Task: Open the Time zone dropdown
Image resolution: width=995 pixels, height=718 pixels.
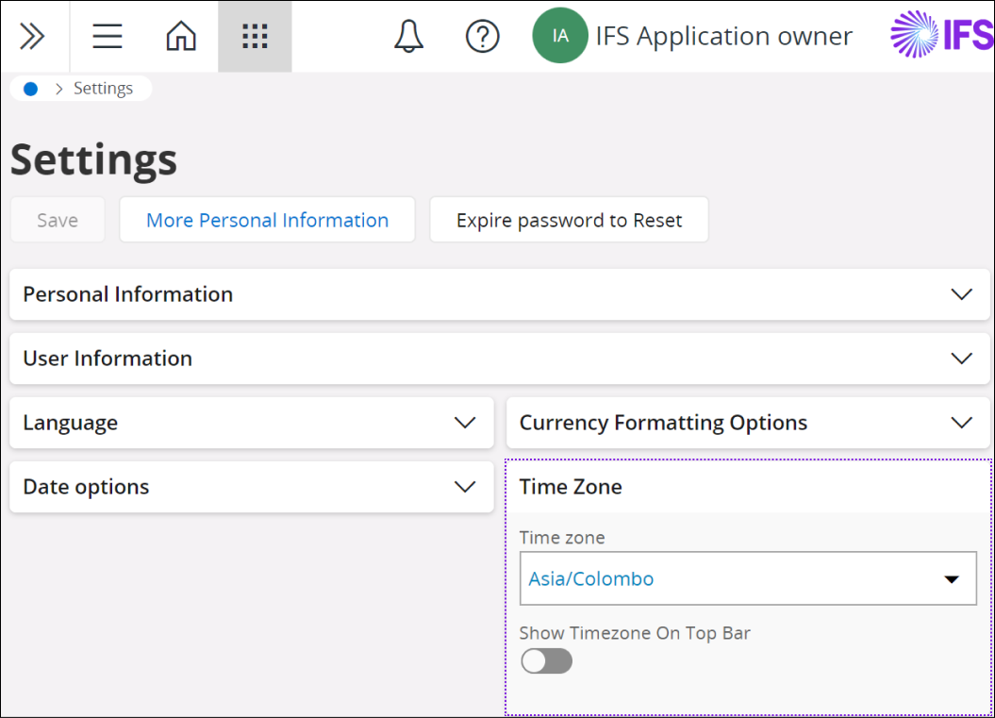Action: coord(952,578)
